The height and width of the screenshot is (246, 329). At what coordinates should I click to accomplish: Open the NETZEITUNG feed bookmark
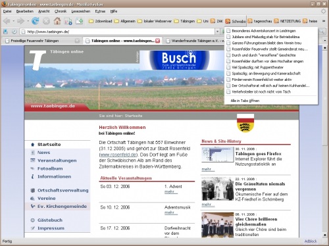pos(288,21)
